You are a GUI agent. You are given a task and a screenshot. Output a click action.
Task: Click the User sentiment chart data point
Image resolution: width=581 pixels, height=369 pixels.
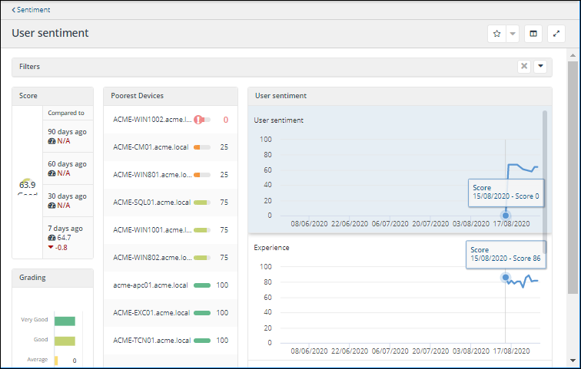point(506,216)
